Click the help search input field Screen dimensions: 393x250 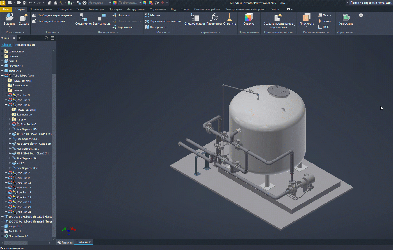pyautogui.click(x=371, y=3)
